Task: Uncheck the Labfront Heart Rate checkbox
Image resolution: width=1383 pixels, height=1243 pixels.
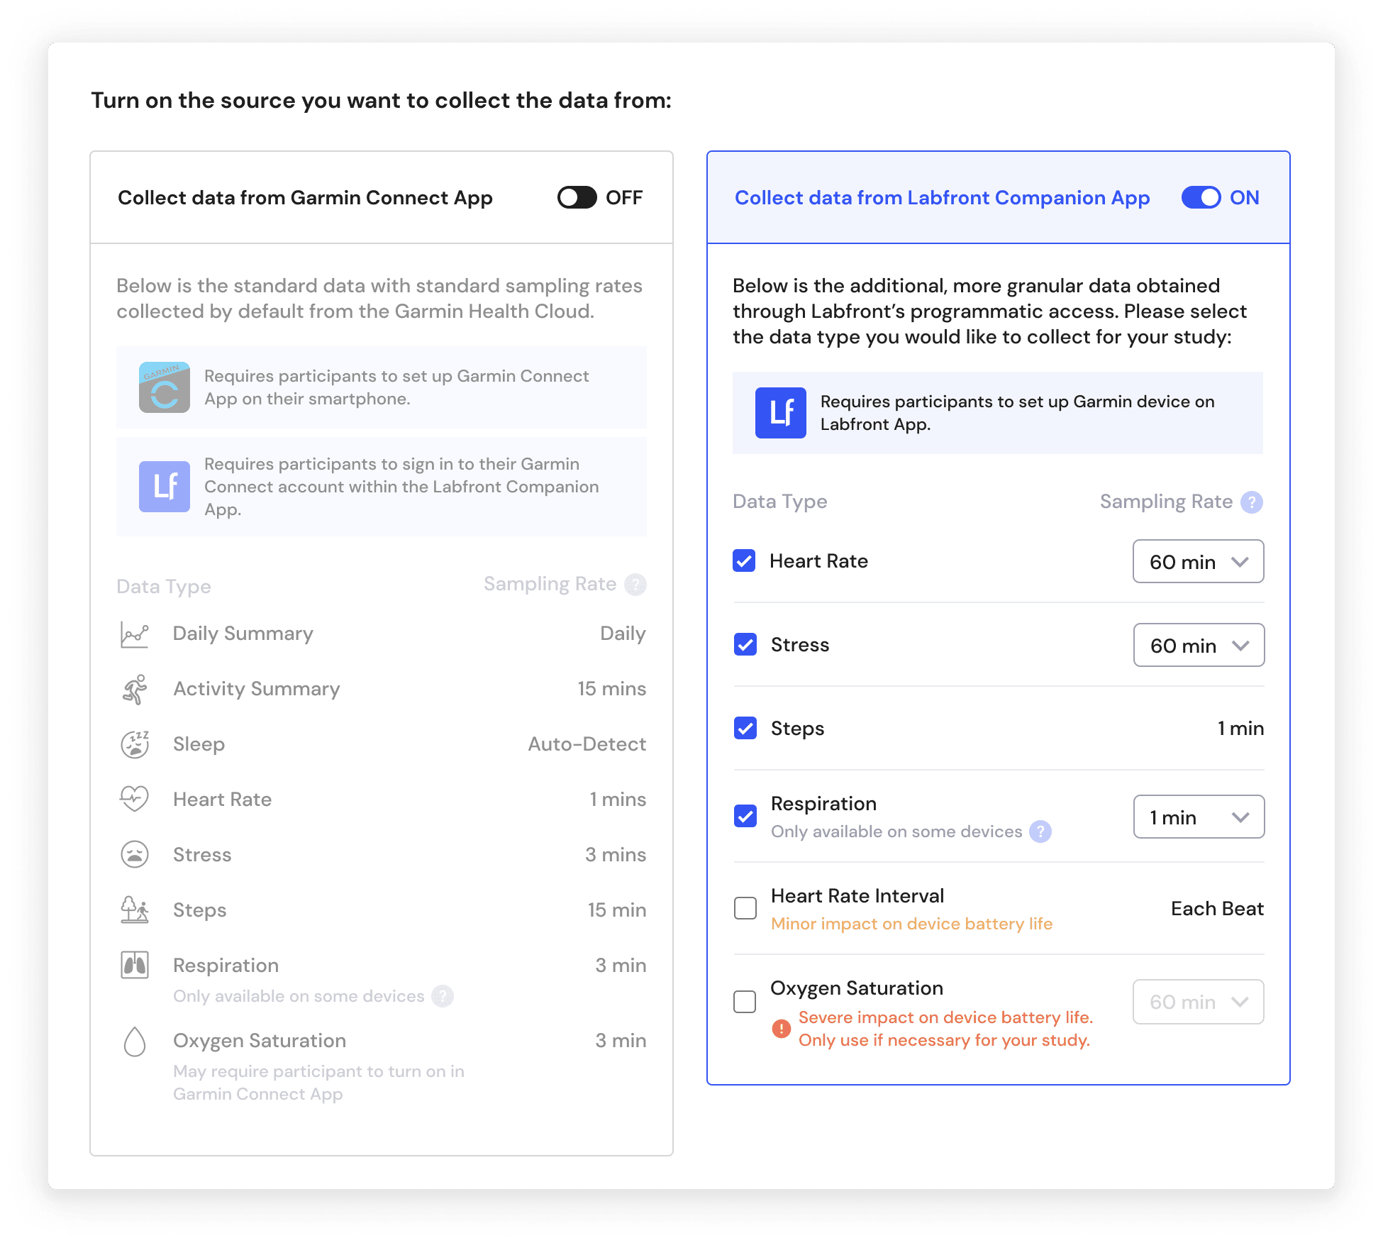Action: (744, 561)
